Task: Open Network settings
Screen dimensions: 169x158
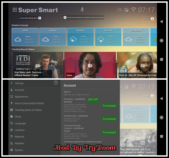Action: 34,137
